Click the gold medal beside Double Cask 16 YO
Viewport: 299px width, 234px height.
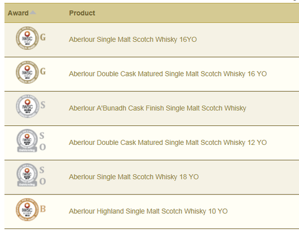27,72
